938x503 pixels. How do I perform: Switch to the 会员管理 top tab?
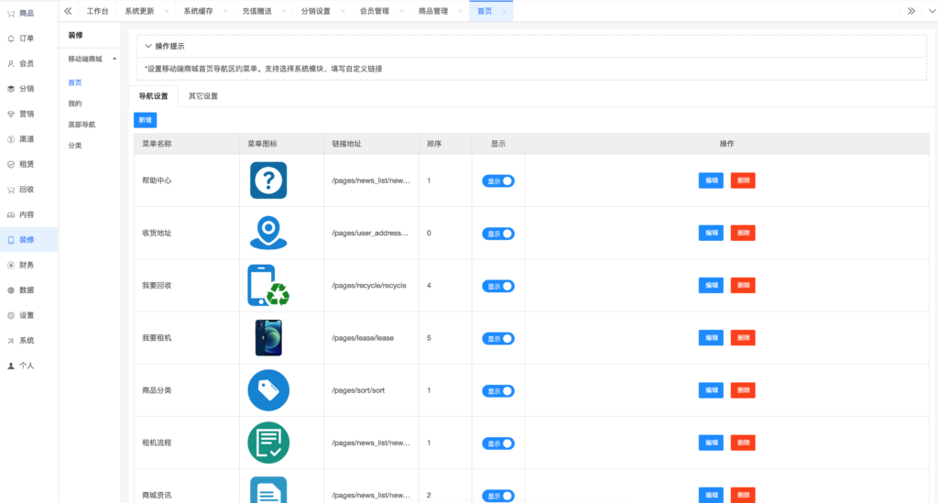pyautogui.click(x=374, y=11)
